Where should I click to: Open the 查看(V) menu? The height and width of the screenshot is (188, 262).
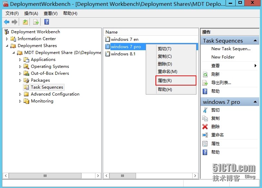(50, 14)
